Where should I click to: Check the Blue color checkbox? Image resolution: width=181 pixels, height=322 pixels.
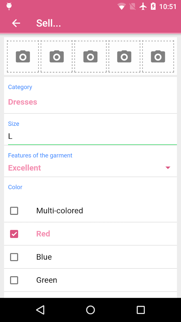[x=14, y=257]
